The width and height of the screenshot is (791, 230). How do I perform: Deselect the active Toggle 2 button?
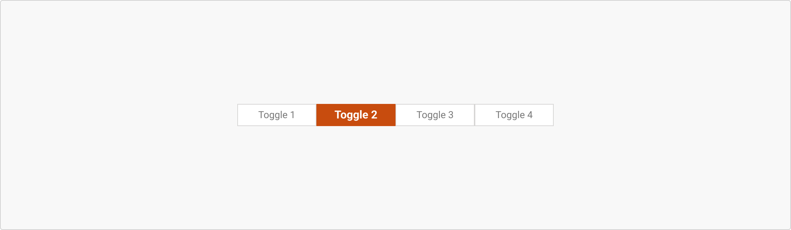click(356, 115)
